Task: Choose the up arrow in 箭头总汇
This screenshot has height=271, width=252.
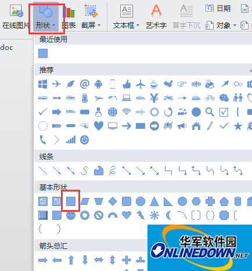Action: pyautogui.click(x=71, y=260)
